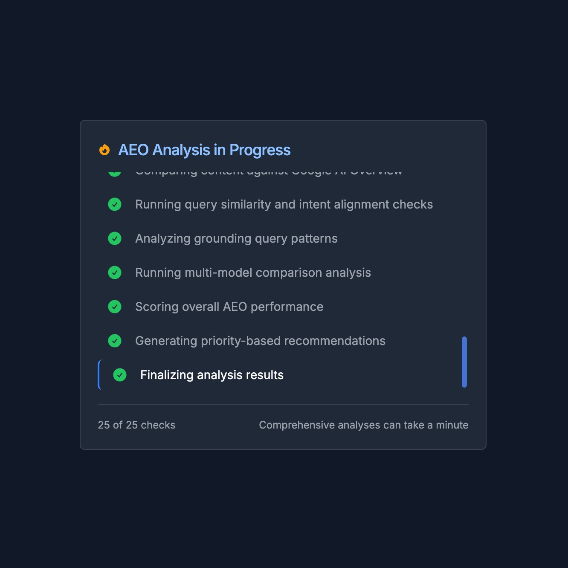Click the faded checkmark at the top of the list
The height and width of the screenshot is (568, 568).
click(x=115, y=171)
